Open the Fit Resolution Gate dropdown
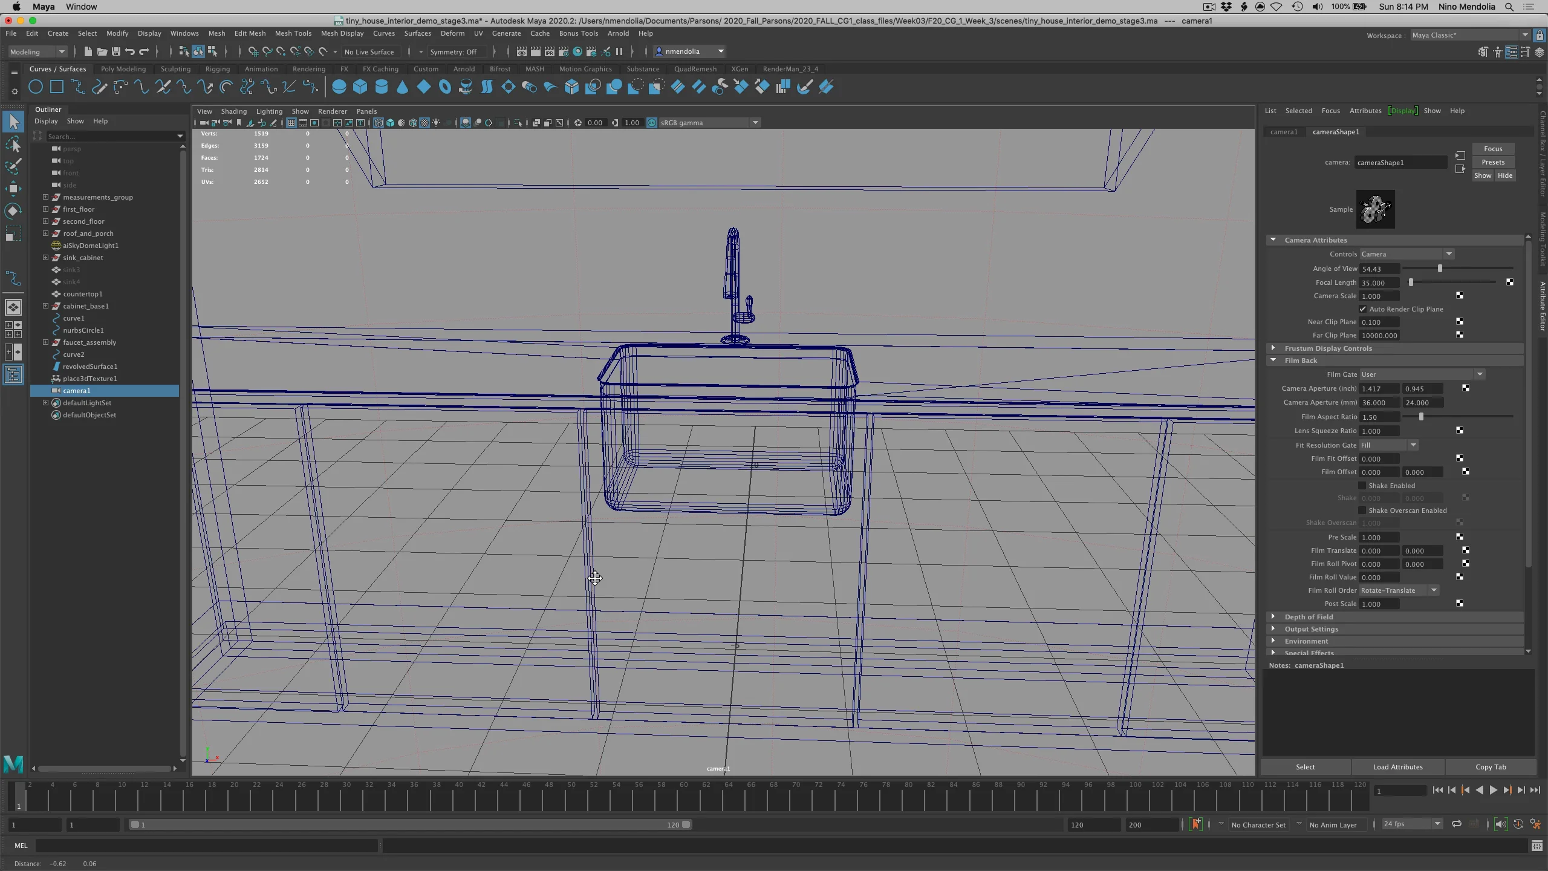 pos(1389,445)
